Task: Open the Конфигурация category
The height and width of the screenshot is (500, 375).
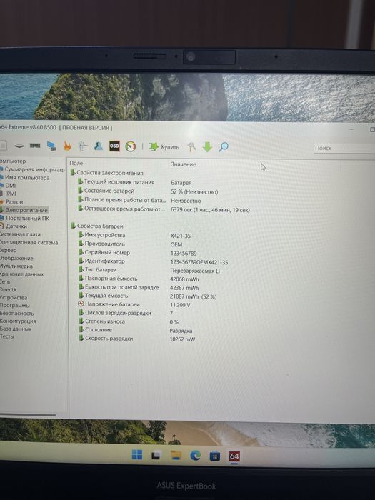Action: 18,321
